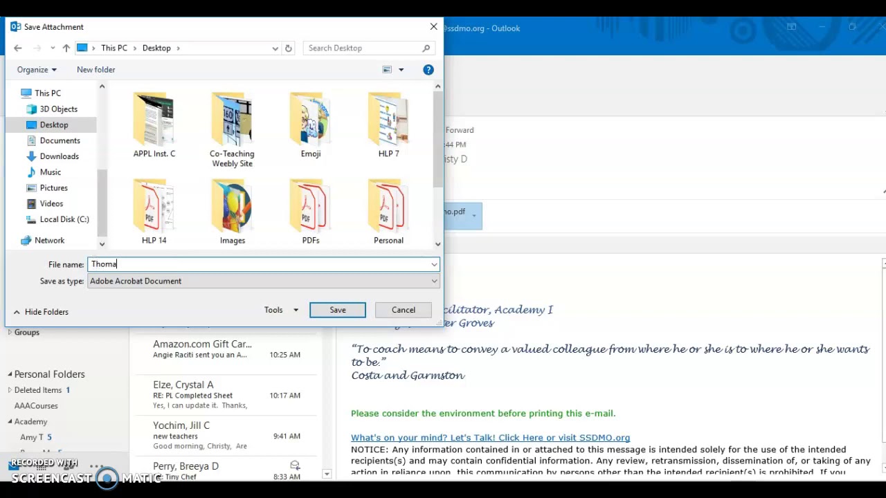
Task: Collapse Personal Folders in Outlook
Action: click(10, 374)
